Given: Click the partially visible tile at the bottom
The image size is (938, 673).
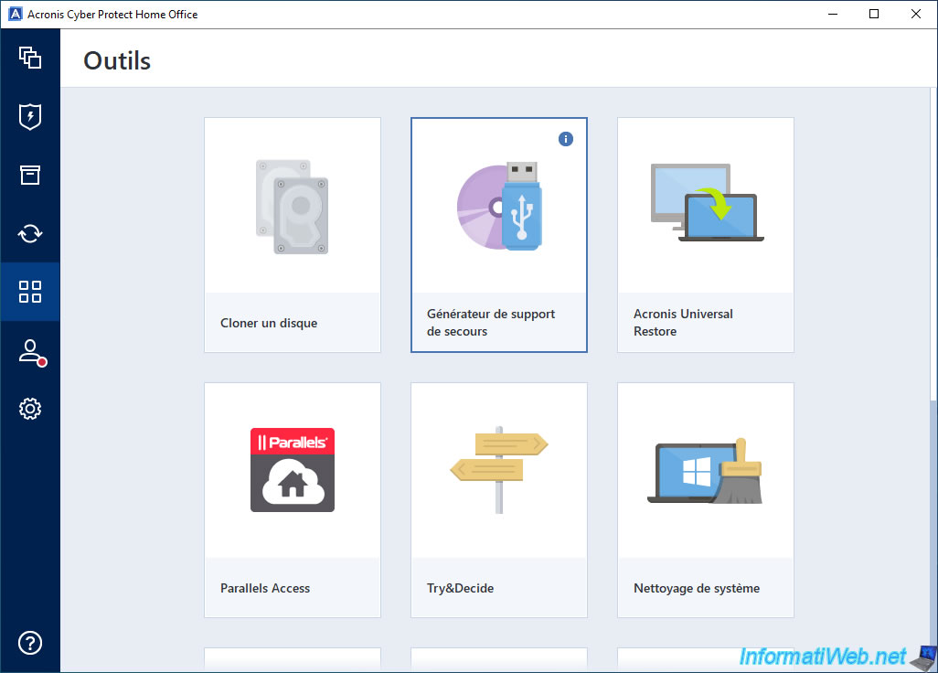Looking at the screenshot, I should 498,664.
